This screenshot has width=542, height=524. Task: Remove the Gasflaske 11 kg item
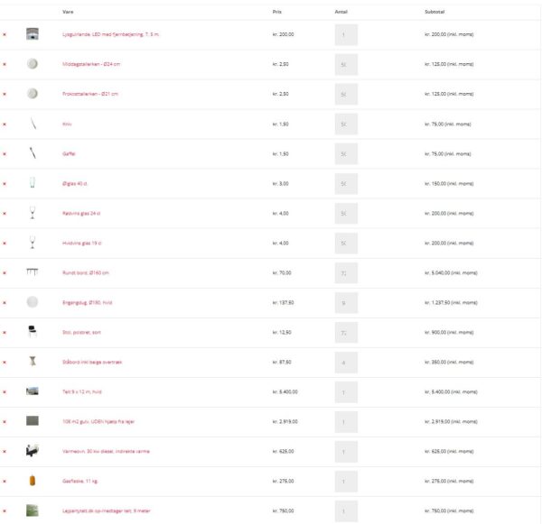click(5, 482)
